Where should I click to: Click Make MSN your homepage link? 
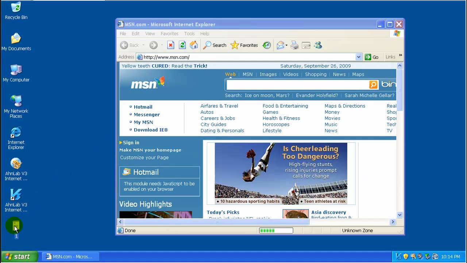coord(150,150)
